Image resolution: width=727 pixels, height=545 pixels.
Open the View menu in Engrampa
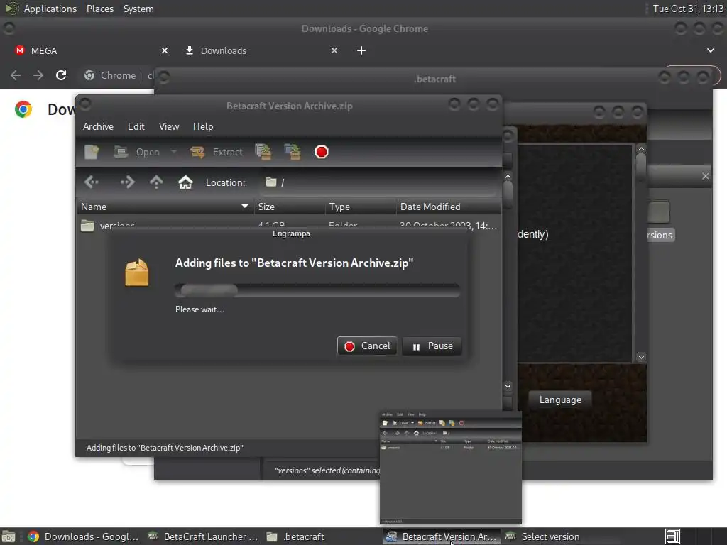(x=169, y=126)
